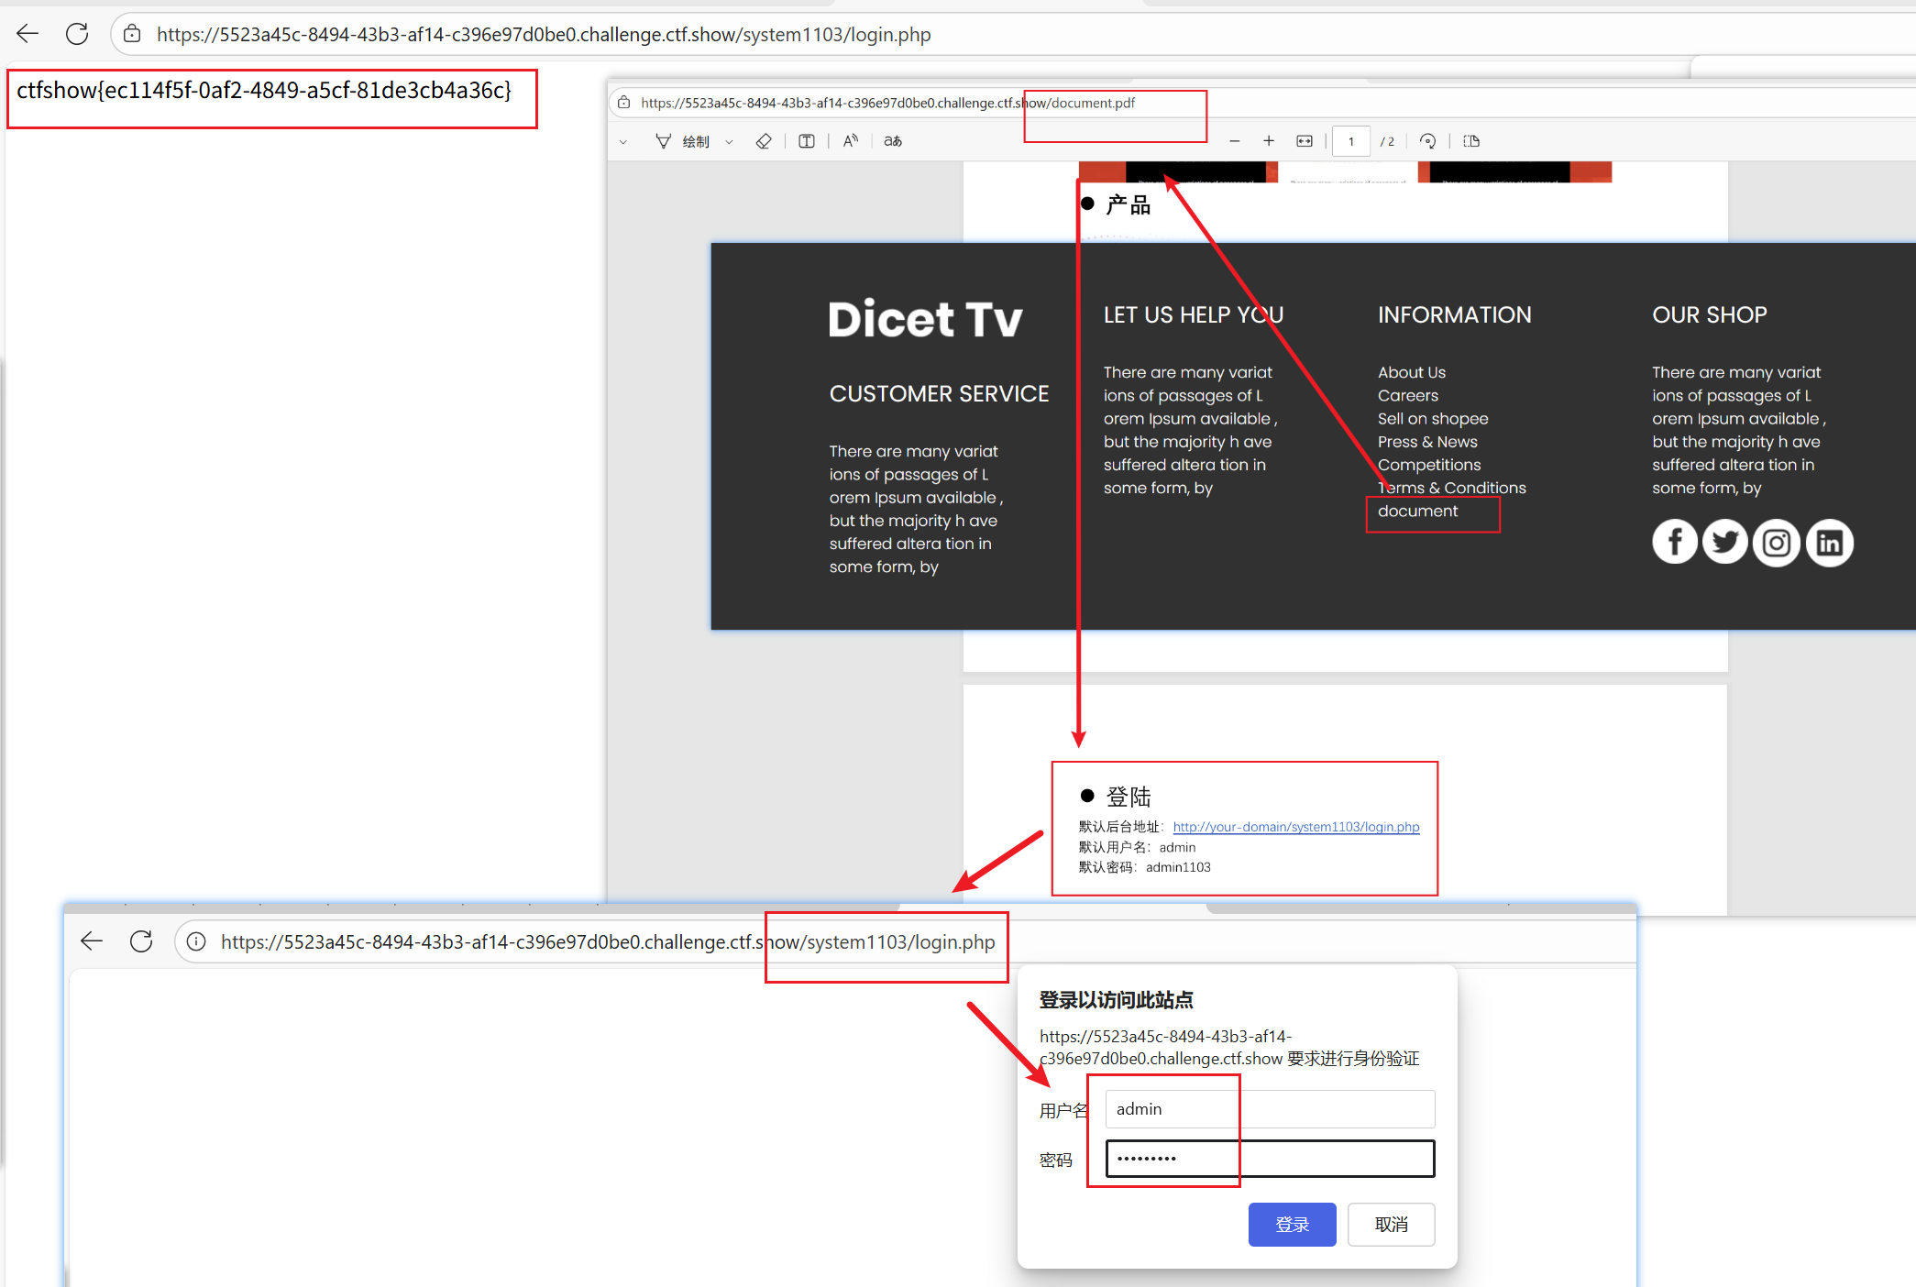The height and width of the screenshot is (1287, 1916).
Task: Click the Instagram icon in the footer
Action: coord(1776,542)
